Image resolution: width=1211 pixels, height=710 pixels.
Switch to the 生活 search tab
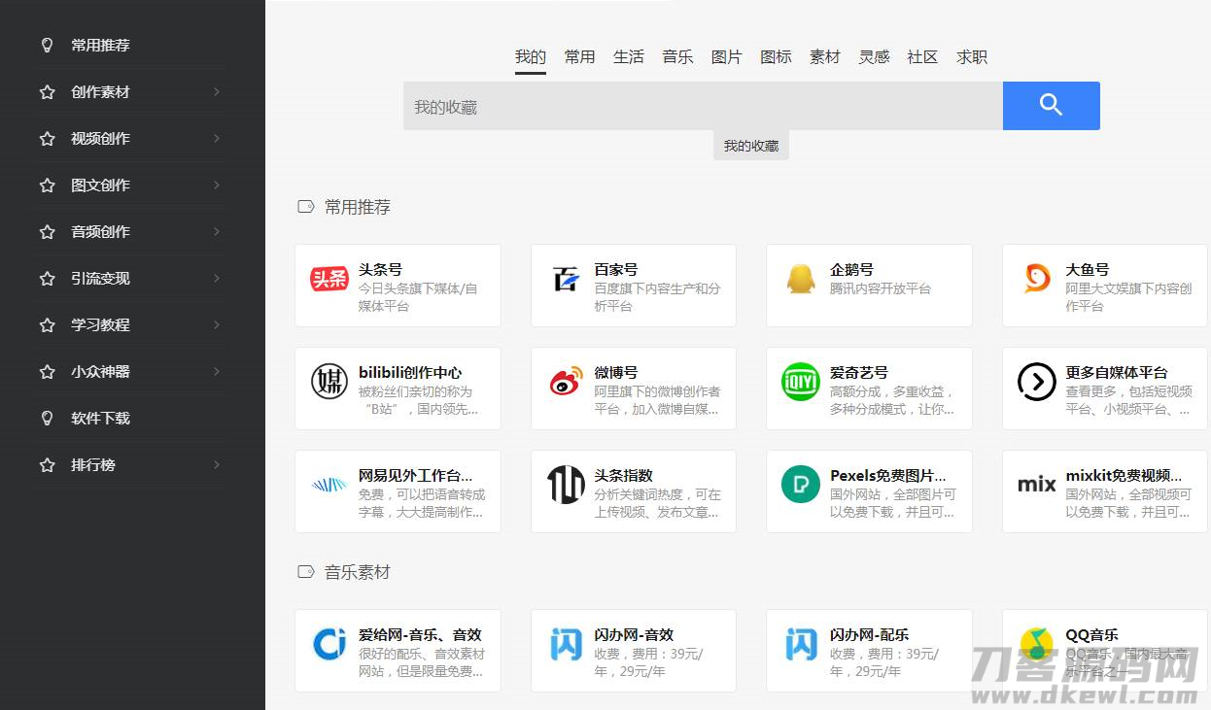tap(629, 57)
